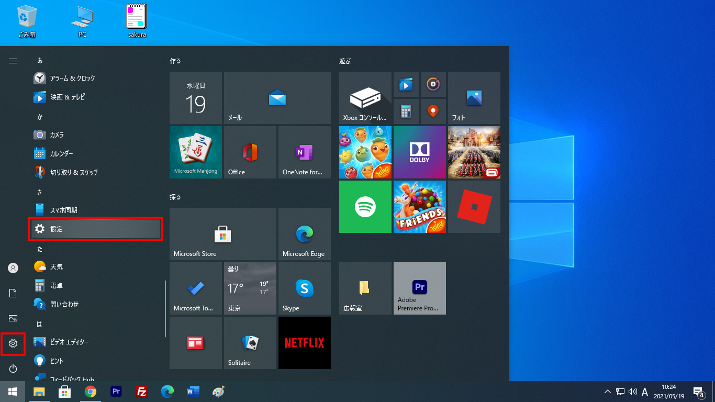Open the メール tile
Image resolution: width=715 pixels, height=402 pixels.
pos(277,98)
